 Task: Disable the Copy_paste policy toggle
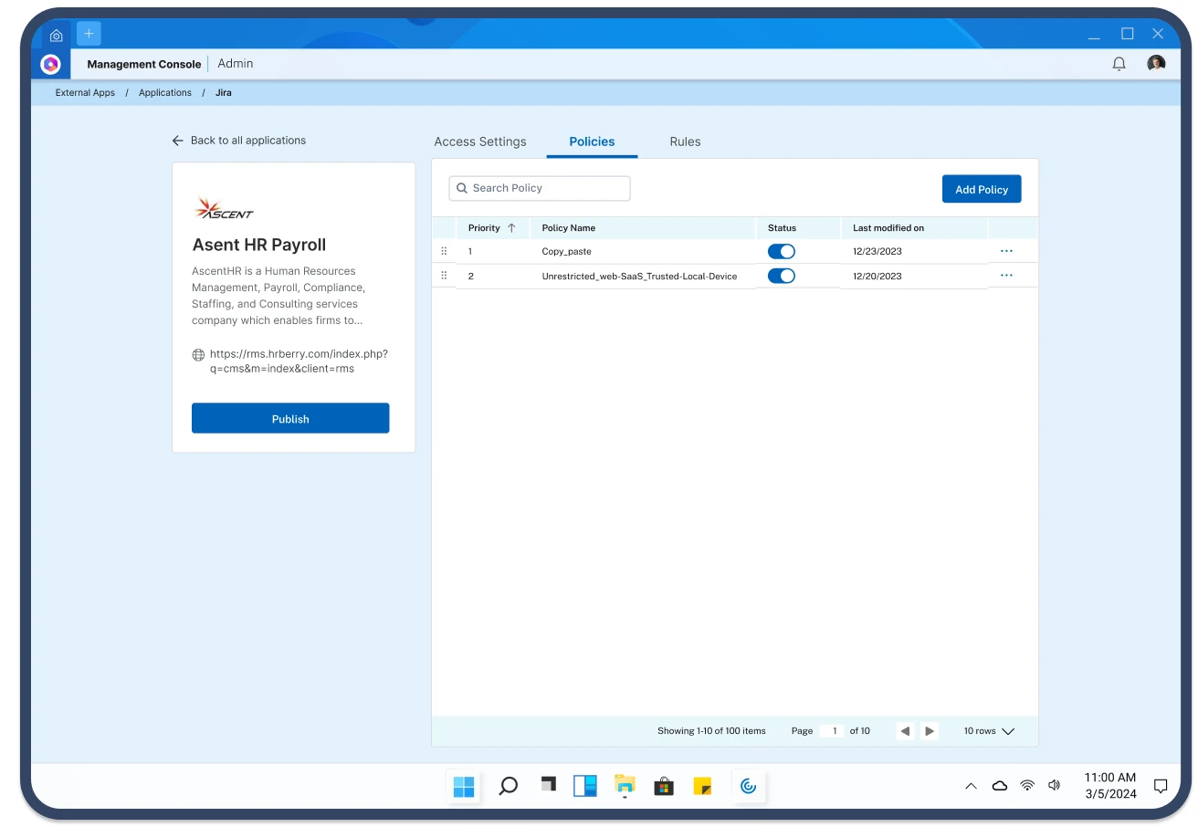[x=781, y=251]
